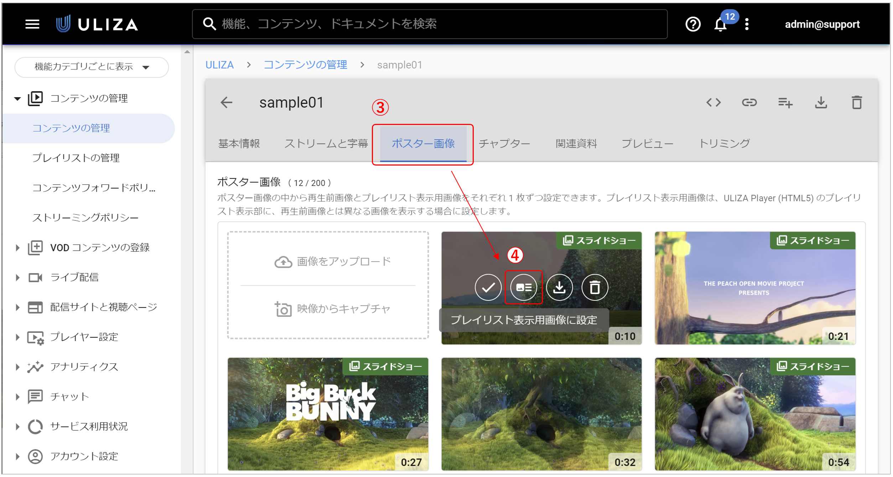Expand the サービス利用状況 section
Viewport: 893px width, 477px height.
(17, 426)
